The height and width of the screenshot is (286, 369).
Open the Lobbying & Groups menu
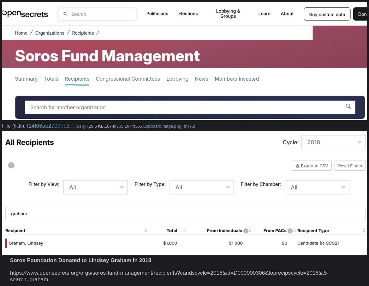(x=228, y=14)
